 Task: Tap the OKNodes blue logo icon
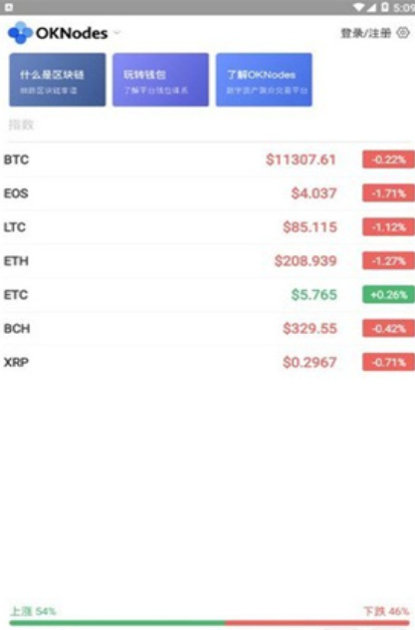click(x=20, y=33)
